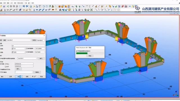Screen dimensions: 180x101
Task: Click the orange folder icon starting the model group
Action: 59,6
